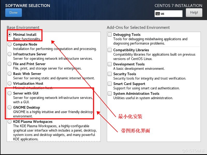207x155 pixels.
Task: Tick Development Tools checkbox
Action: (x=110, y=64)
